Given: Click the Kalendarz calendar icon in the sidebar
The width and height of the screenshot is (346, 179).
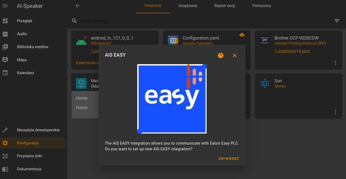Looking at the screenshot, I should click(5, 73).
